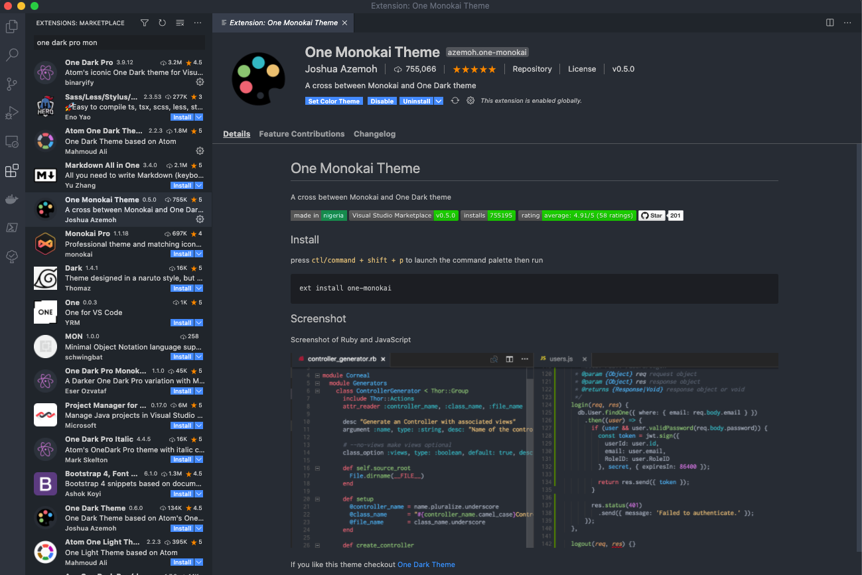Viewport: 862px width, 575px height.
Task: Refresh the extensions list
Action: (162, 23)
